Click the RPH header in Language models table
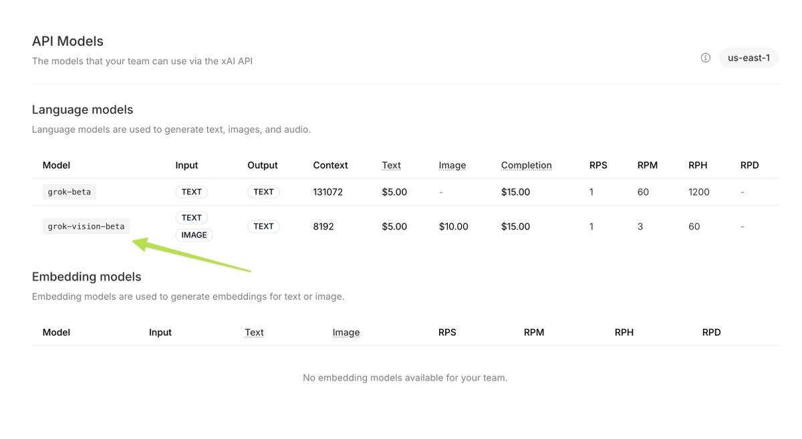Image resolution: width=802 pixels, height=439 pixels. pos(698,165)
